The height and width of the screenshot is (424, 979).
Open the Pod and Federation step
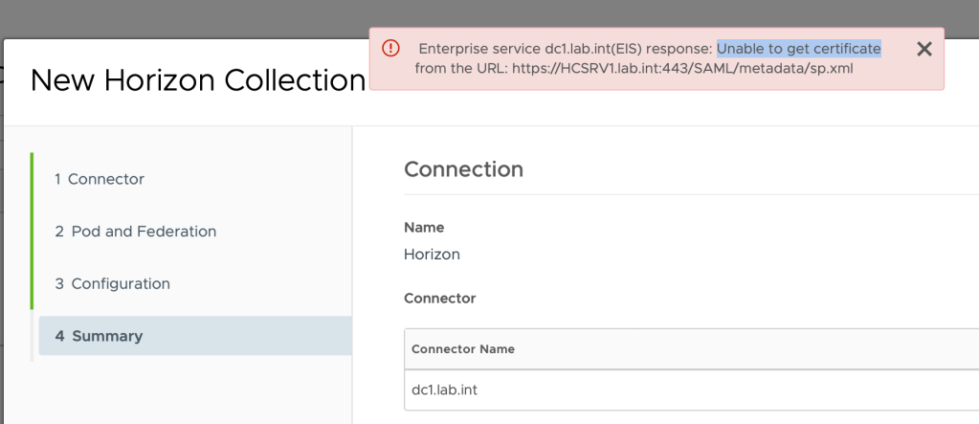click(135, 232)
